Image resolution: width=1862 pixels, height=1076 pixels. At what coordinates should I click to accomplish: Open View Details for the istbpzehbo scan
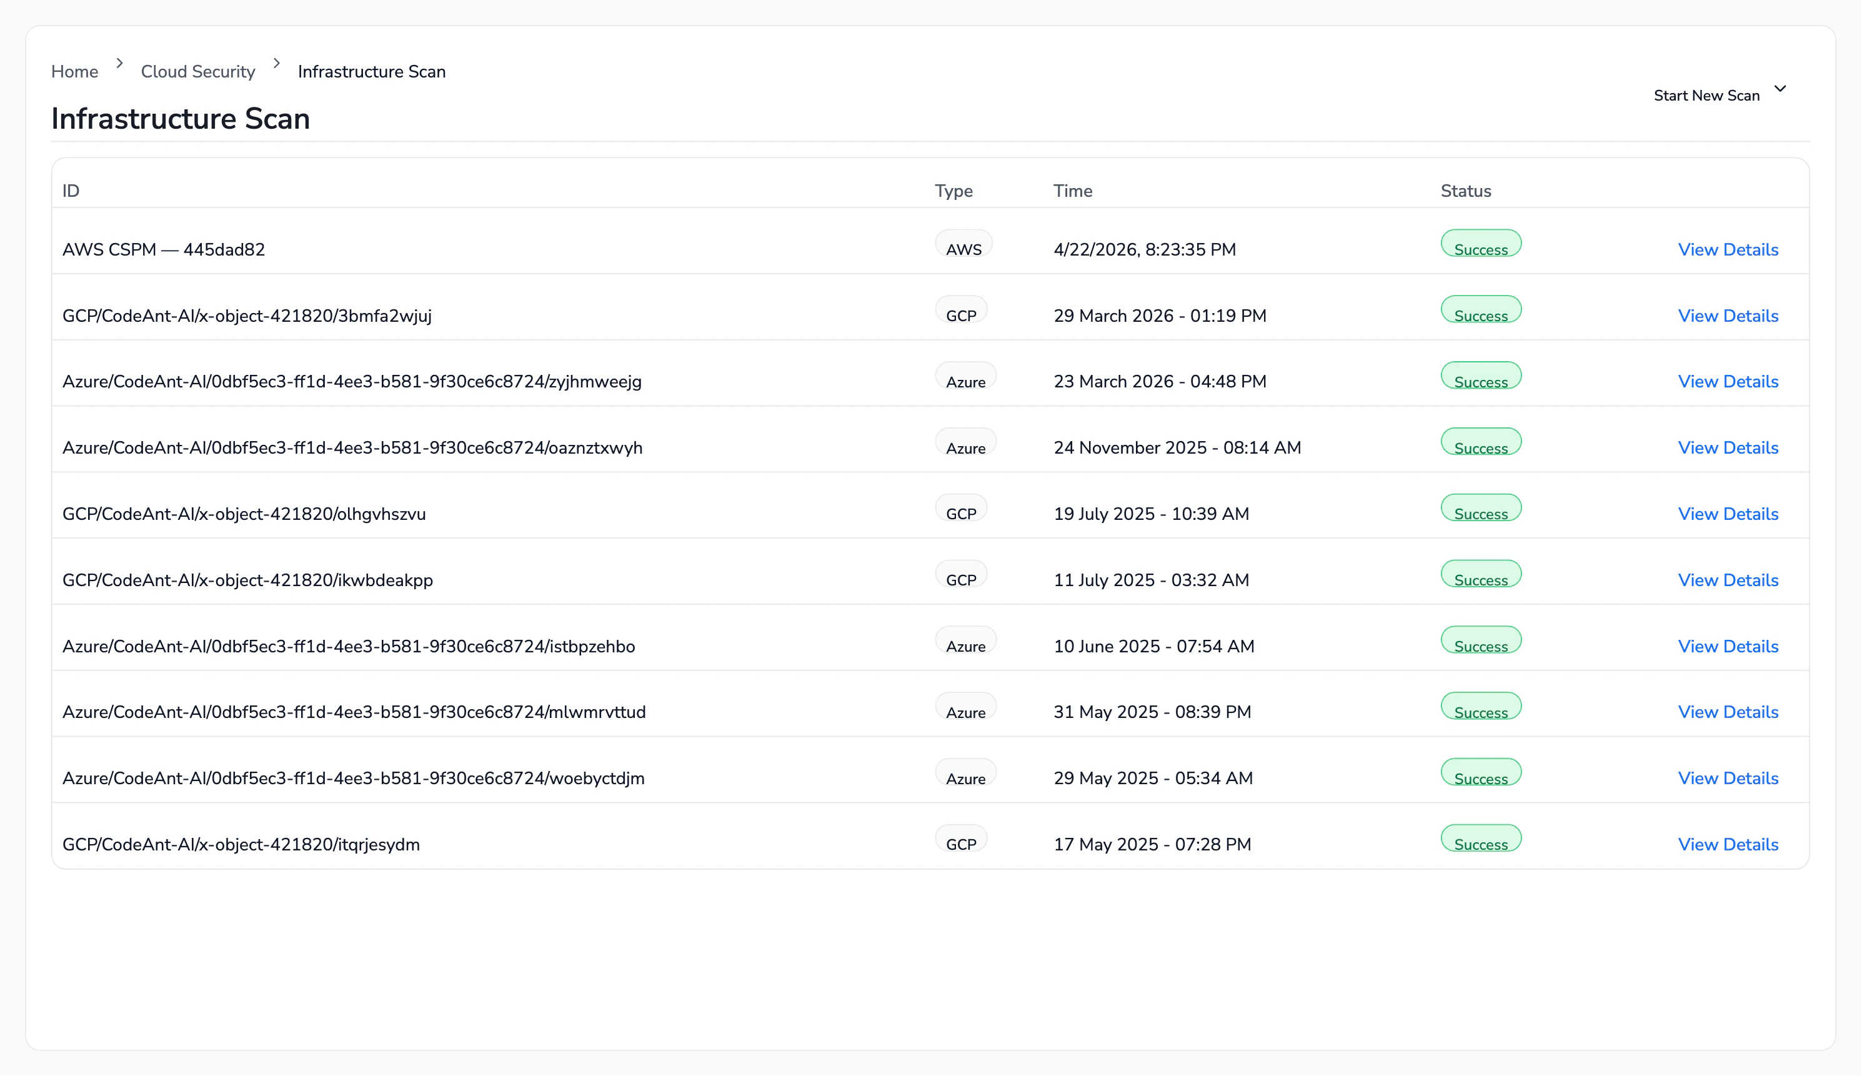[1728, 646]
